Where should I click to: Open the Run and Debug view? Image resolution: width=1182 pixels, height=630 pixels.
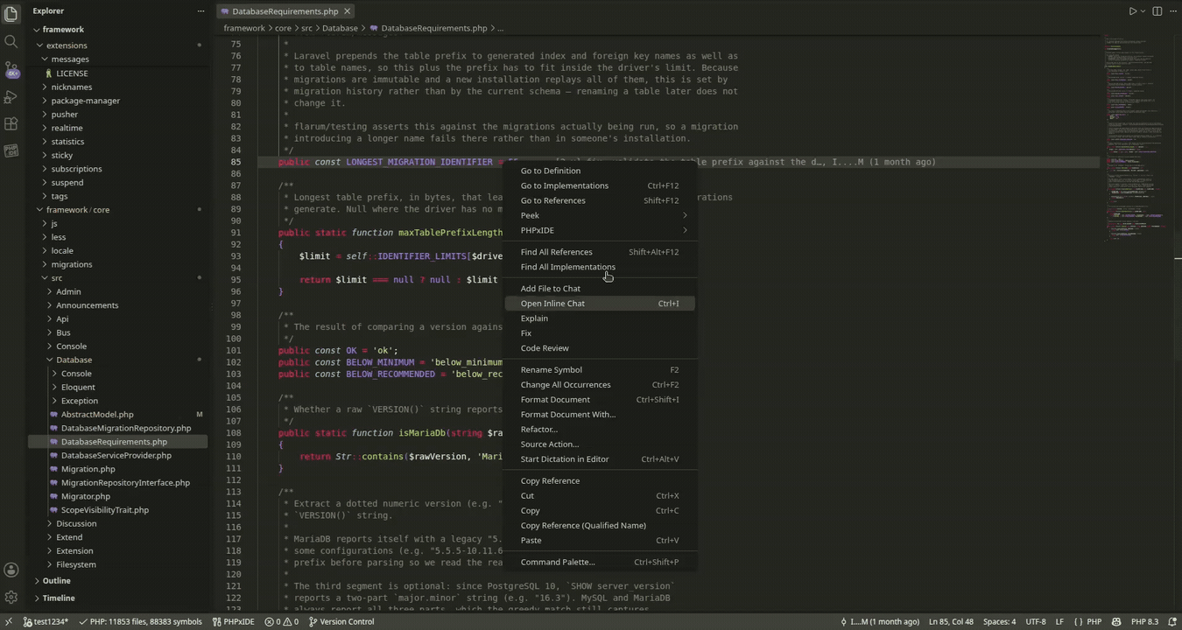11,96
